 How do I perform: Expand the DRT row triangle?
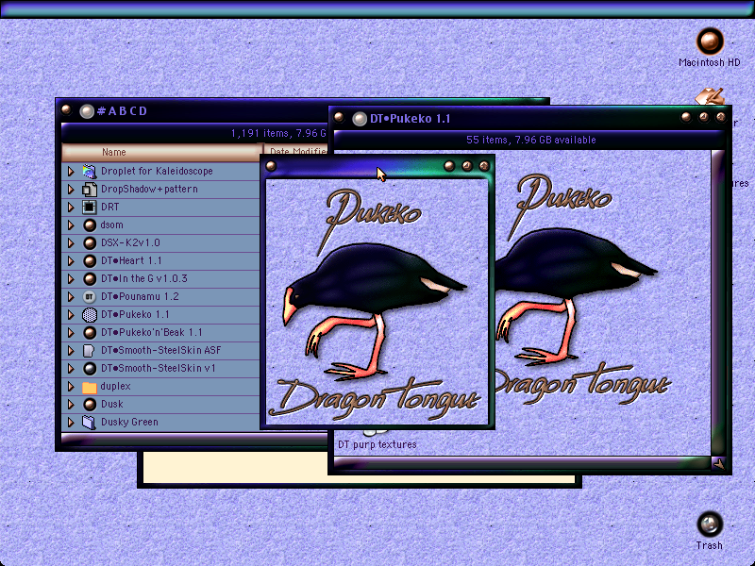pos(71,207)
